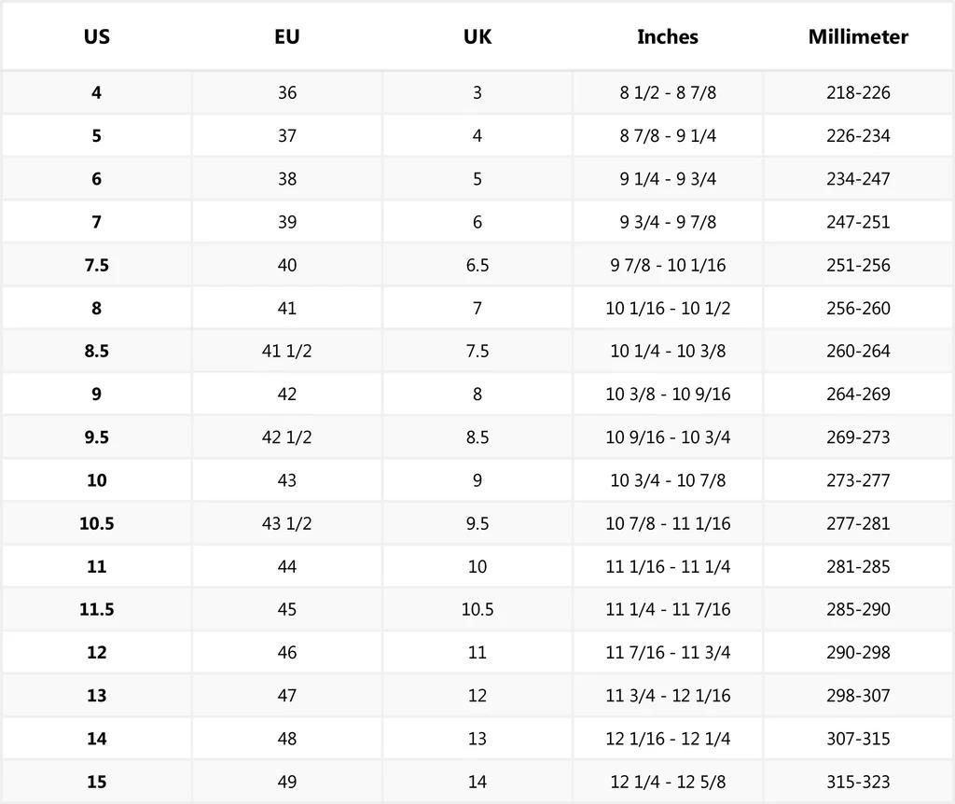Select US size 4 cell
Image resolution: width=955 pixels, height=804 pixels.
[97, 92]
